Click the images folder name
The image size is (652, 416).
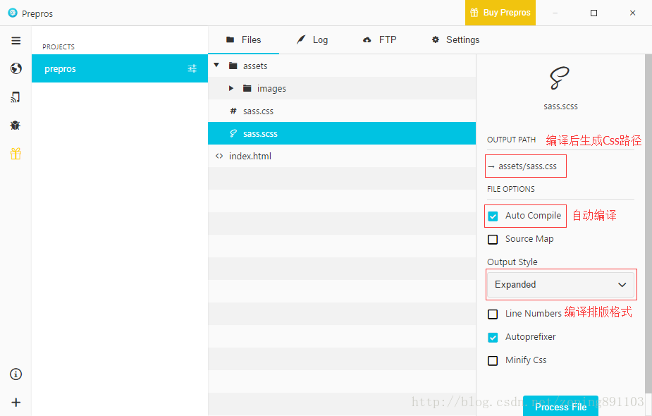tap(271, 89)
